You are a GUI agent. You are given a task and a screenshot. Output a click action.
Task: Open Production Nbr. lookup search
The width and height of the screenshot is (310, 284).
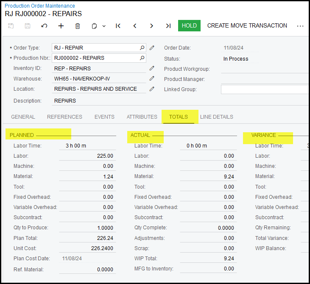click(142, 58)
